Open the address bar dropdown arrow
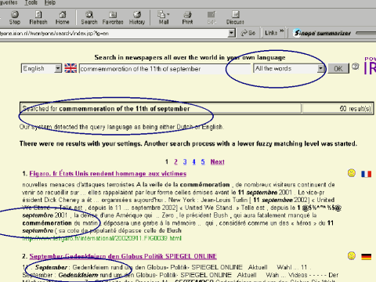 click(231, 33)
